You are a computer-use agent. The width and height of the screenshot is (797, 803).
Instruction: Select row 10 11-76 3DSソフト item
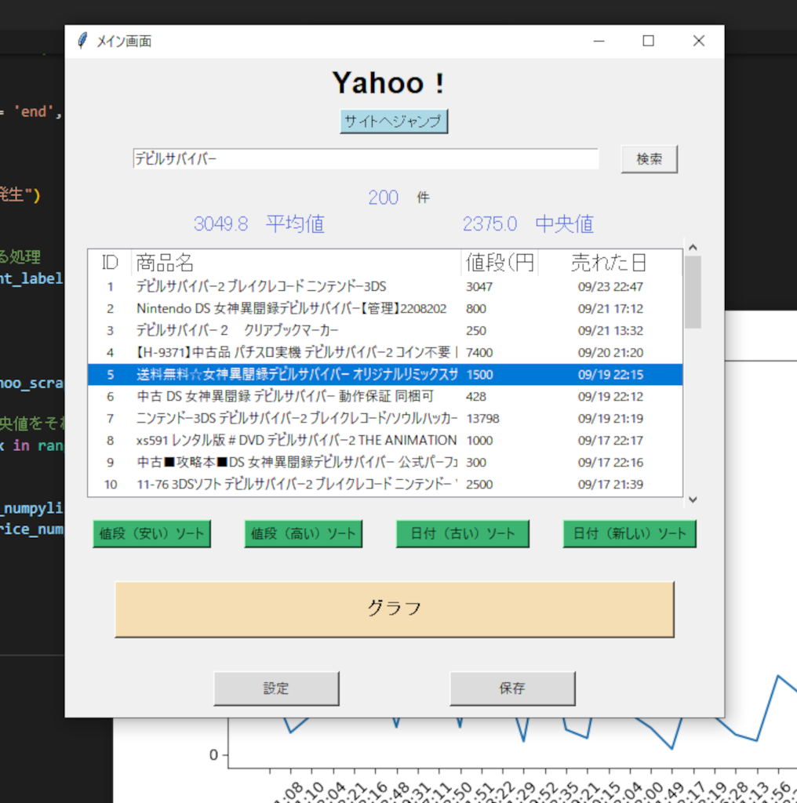tap(385, 485)
